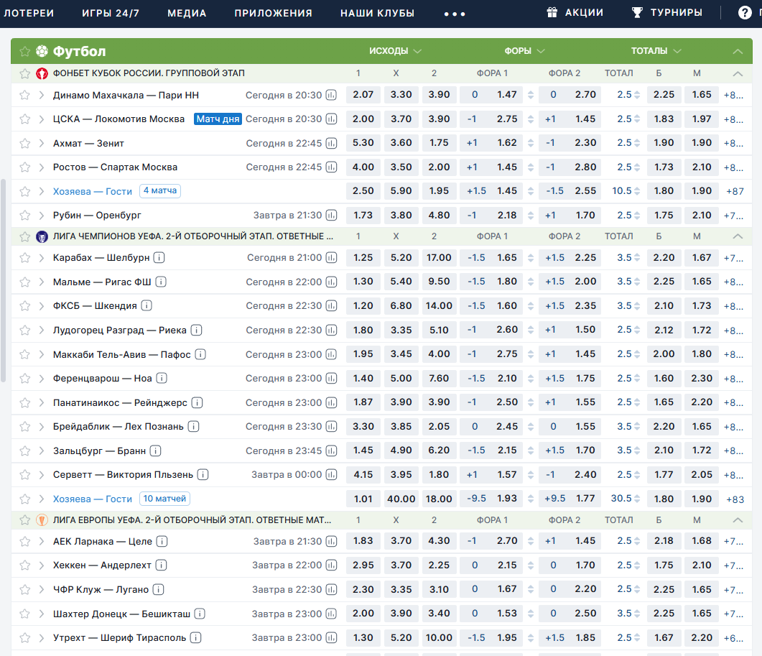Show info icon for Маккаби Тель-Авив — Пафос
This screenshot has height=656, width=762.
(200, 354)
